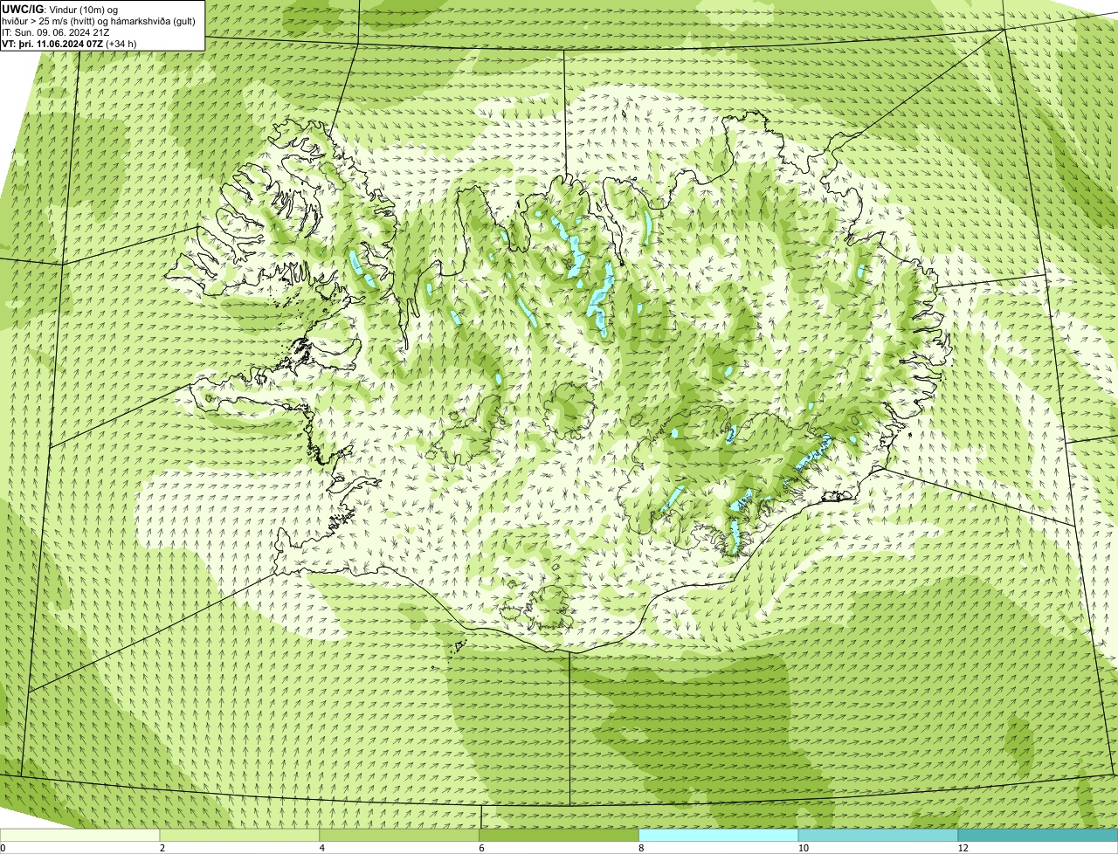This screenshot has height=854, width=1118.
Task: Click the "IT: Sun. 09. 06. 2024 21Z" line
Action: 56,31
